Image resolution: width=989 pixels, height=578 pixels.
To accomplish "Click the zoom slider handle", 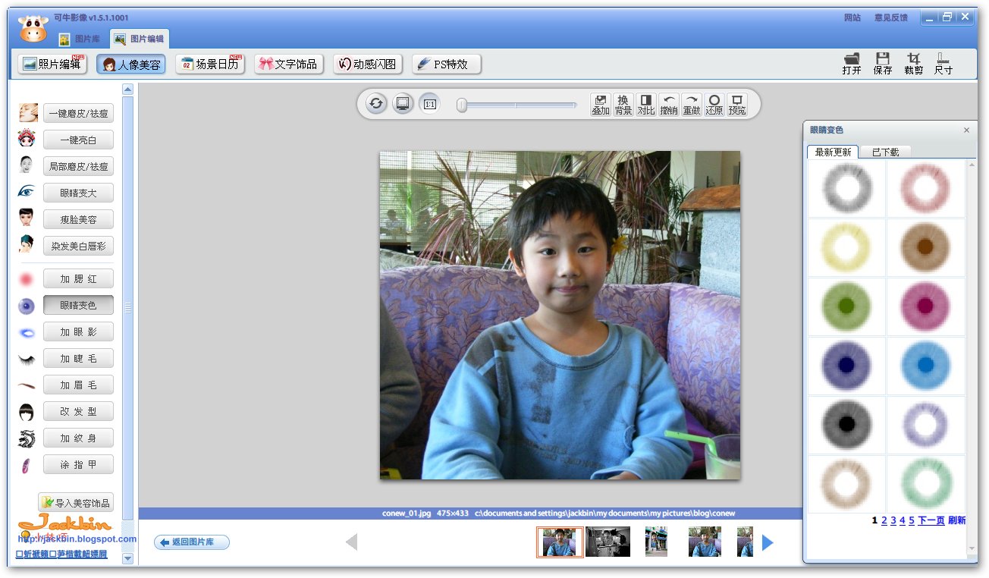I will point(461,105).
